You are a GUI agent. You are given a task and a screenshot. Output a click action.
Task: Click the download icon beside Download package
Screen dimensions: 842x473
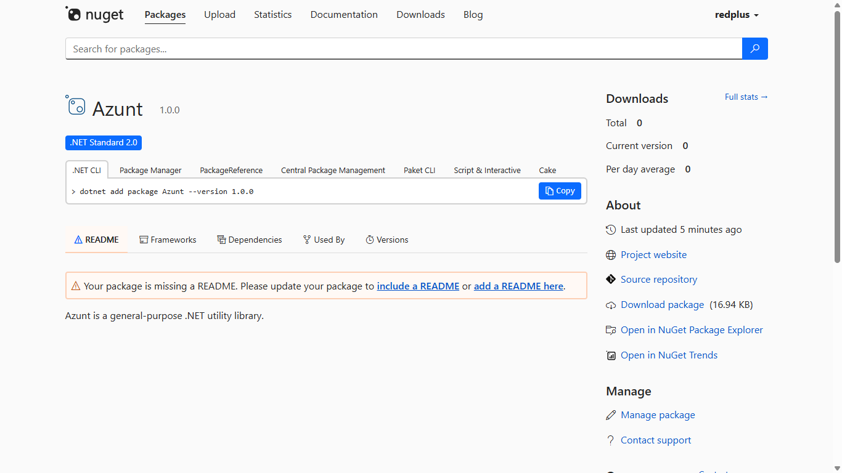pyautogui.click(x=610, y=305)
